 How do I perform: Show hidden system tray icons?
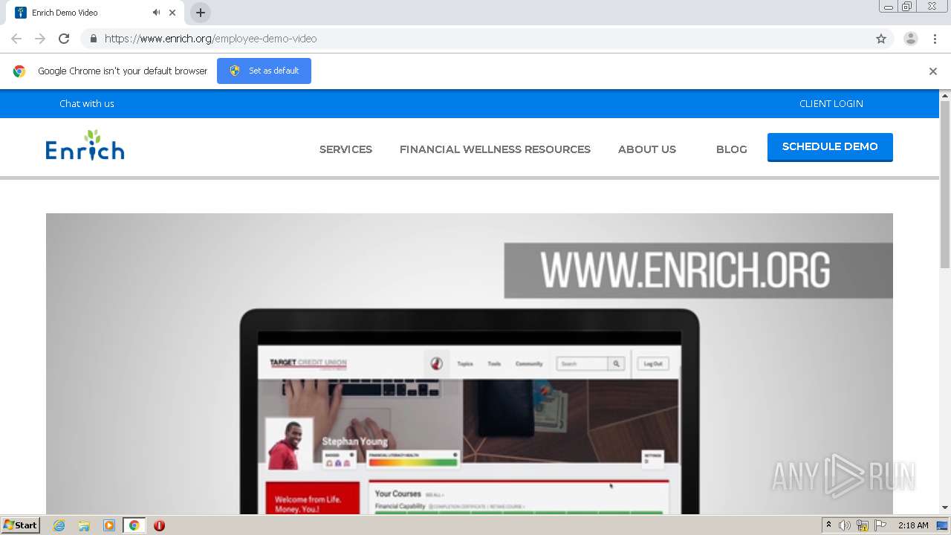828,525
